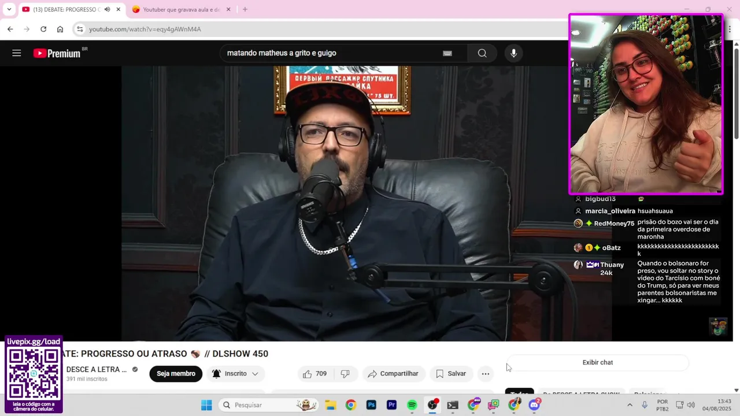Click the video player to pause
Viewport: 740px width, 416px height.
(x=367, y=203)
